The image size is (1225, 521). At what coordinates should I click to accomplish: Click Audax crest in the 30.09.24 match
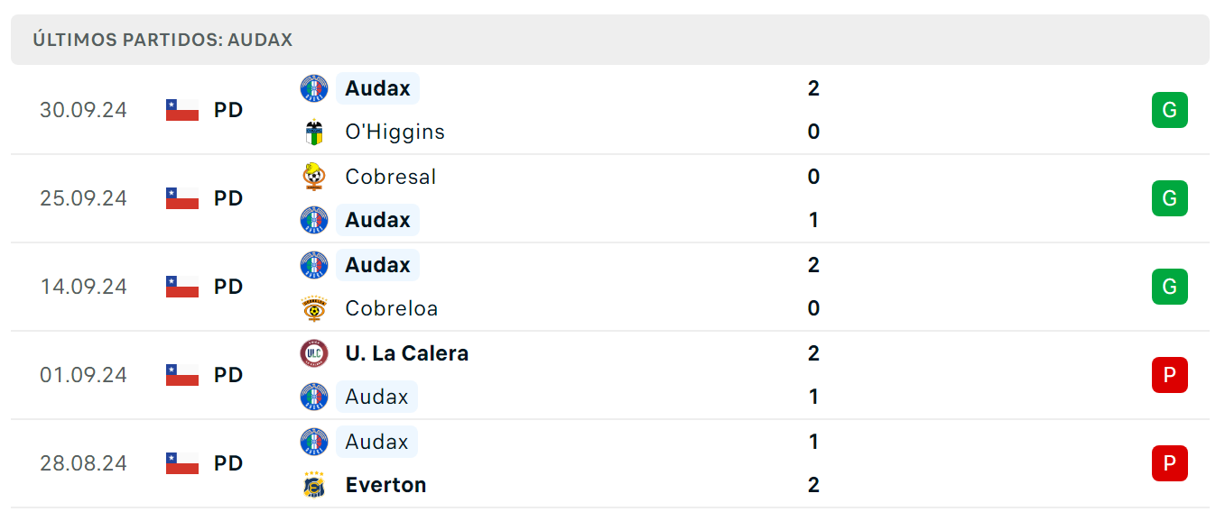click(314, 88)
